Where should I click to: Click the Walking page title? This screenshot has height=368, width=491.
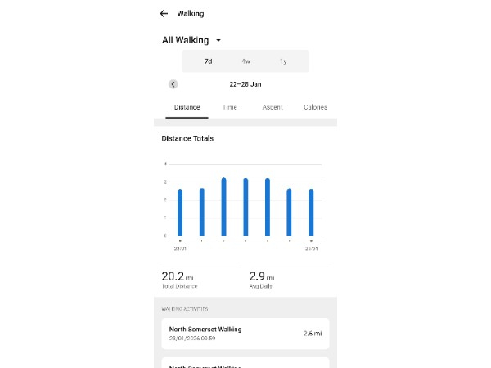[191, 14]
